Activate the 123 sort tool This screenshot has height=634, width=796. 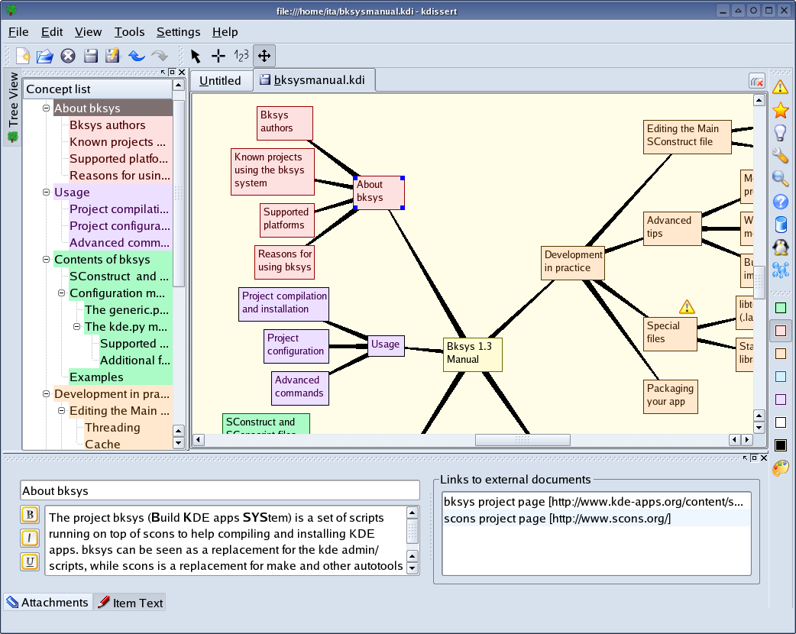[241, 55]
